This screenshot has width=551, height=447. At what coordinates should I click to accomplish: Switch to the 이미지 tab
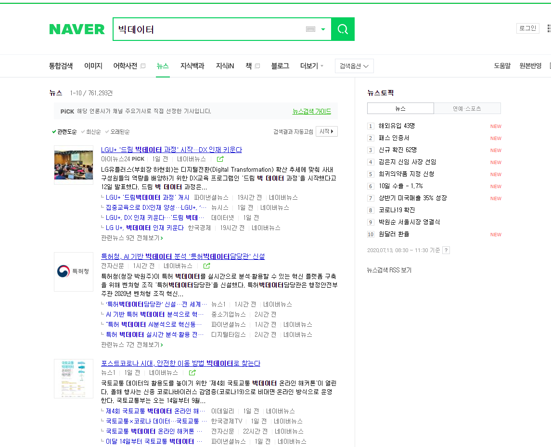[93, 66]
